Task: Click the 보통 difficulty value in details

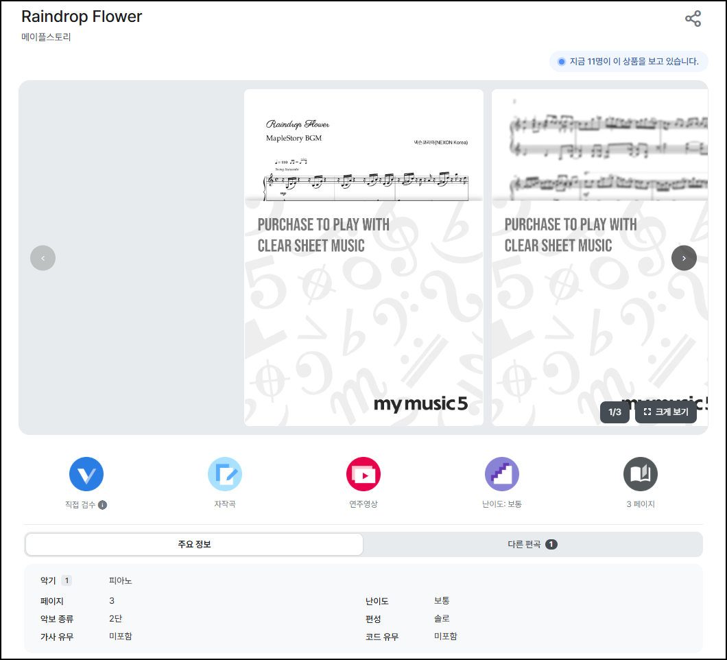Action: (x=442, y=600)
